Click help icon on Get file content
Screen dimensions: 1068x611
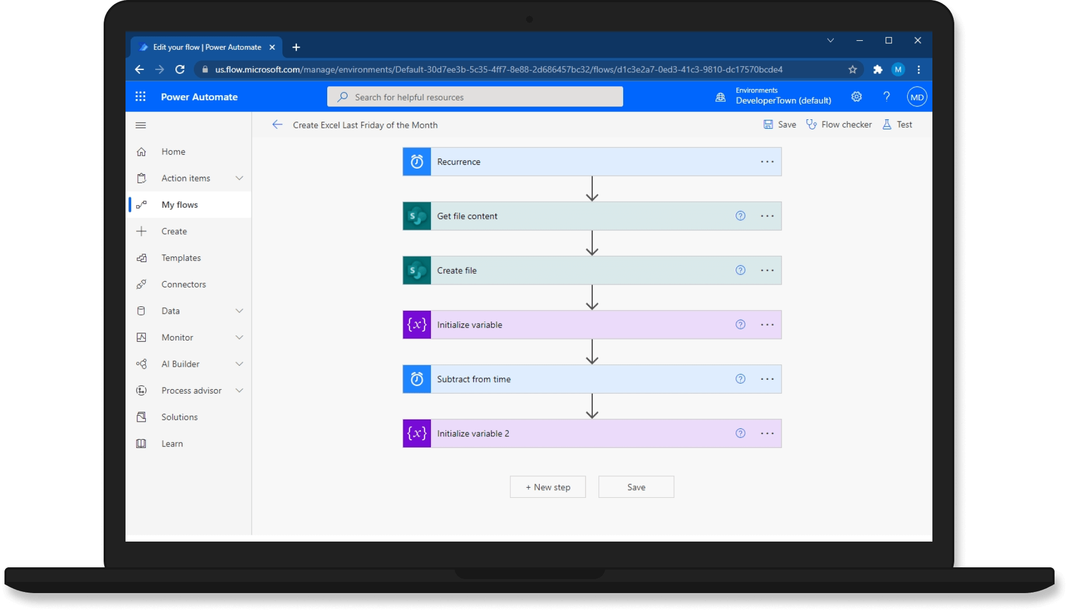click(x=740, y=216)
